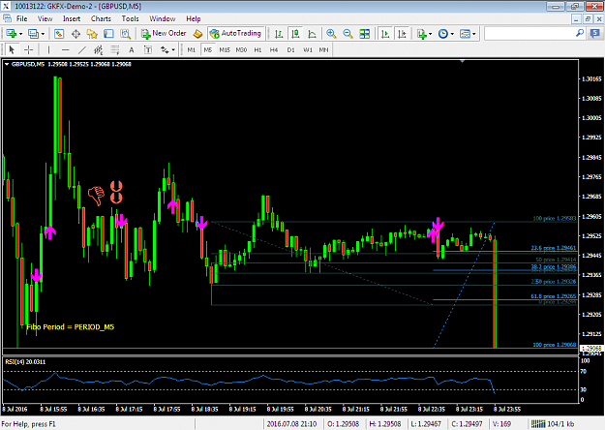Toggle the Terminal panel

pos(108,34)
